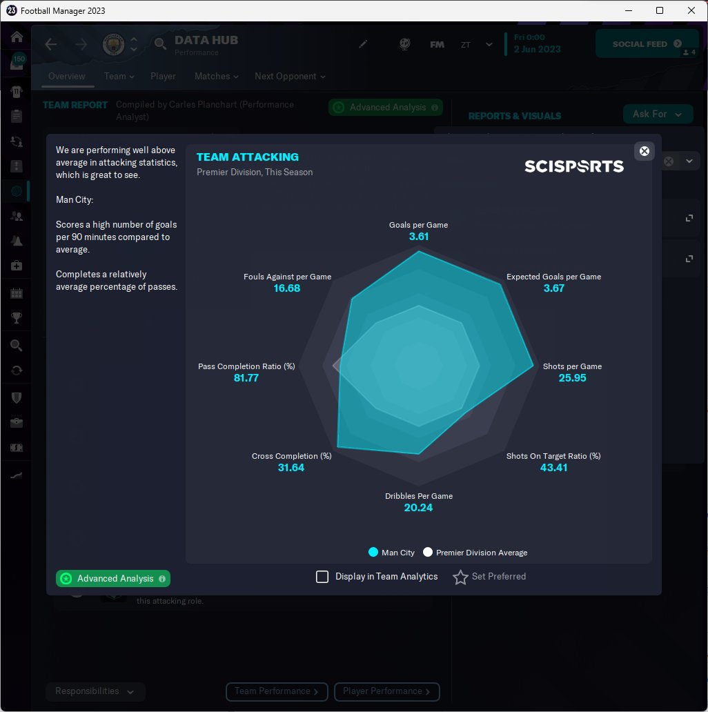This screenshot has width=708, height=712.
Task: Click the date 2 Jun 2023
Action: [x=538, y=50]
